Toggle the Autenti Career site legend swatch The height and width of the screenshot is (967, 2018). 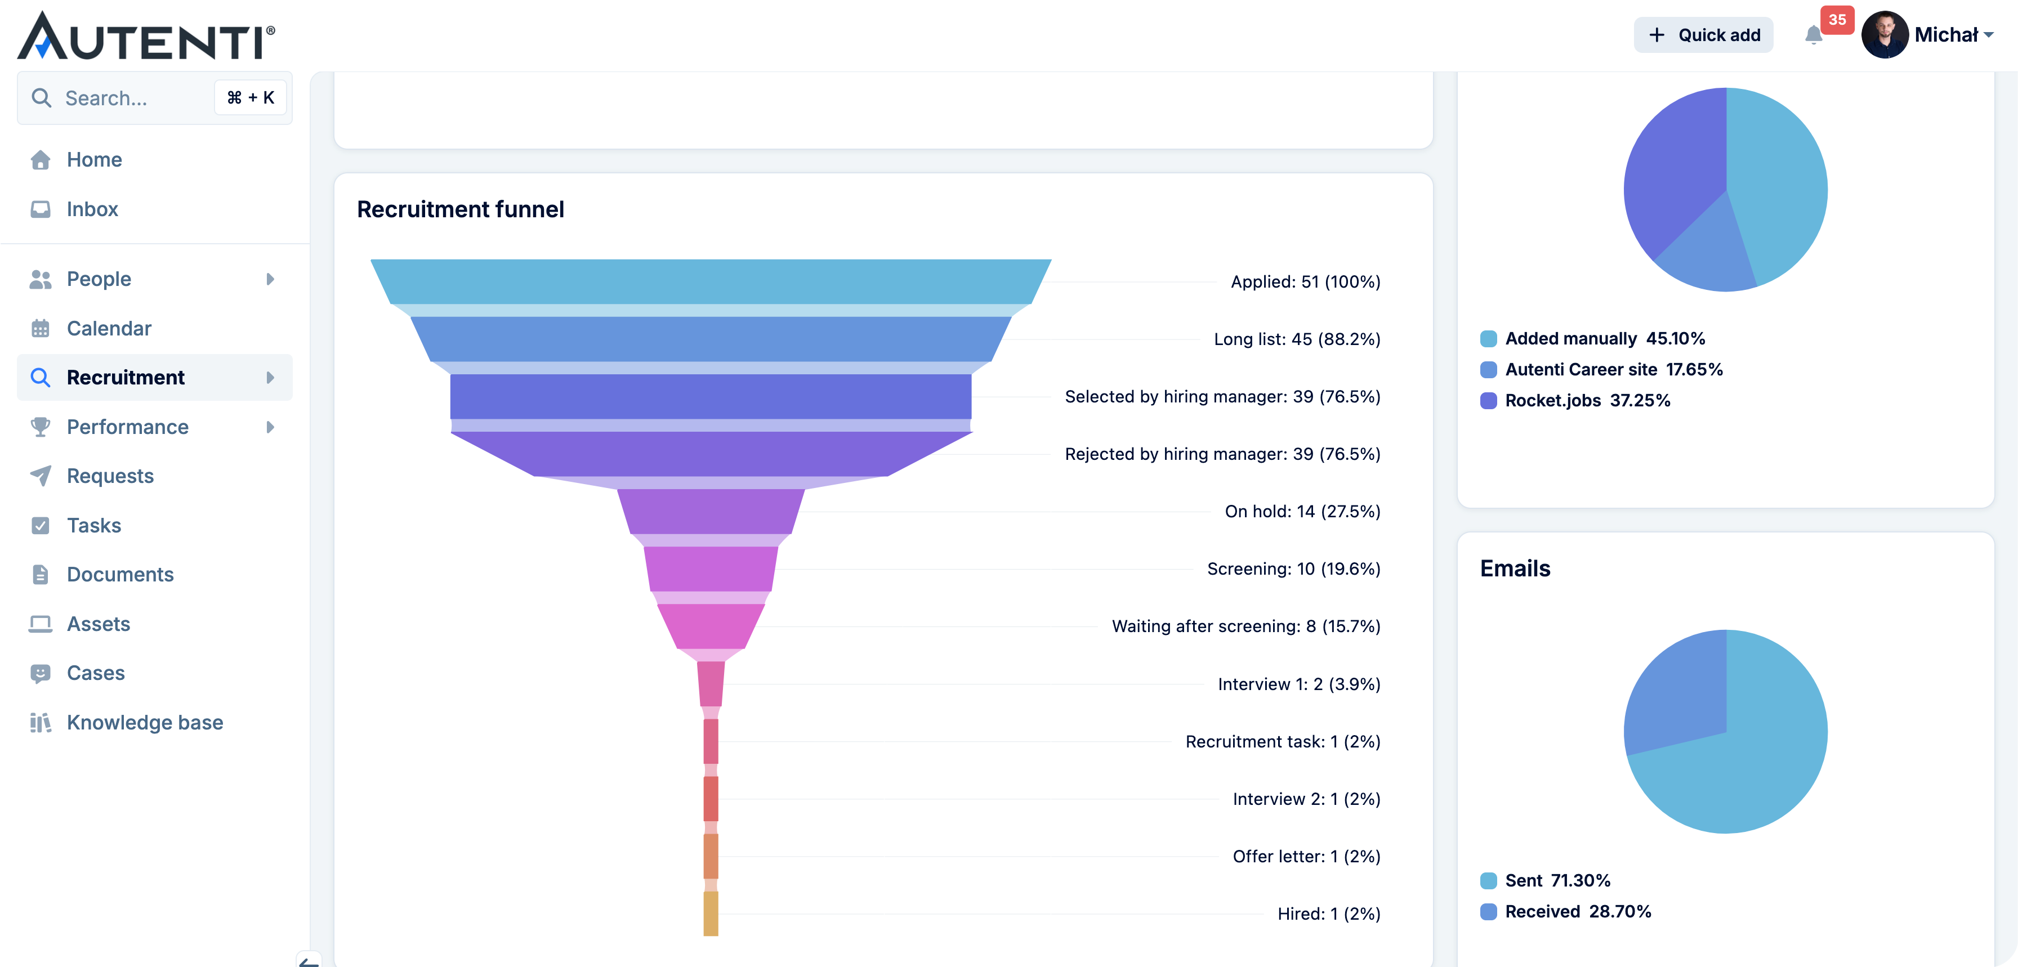pos(1488,370)
